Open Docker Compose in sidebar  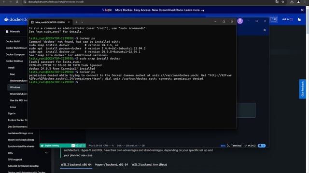coord(15,54)
